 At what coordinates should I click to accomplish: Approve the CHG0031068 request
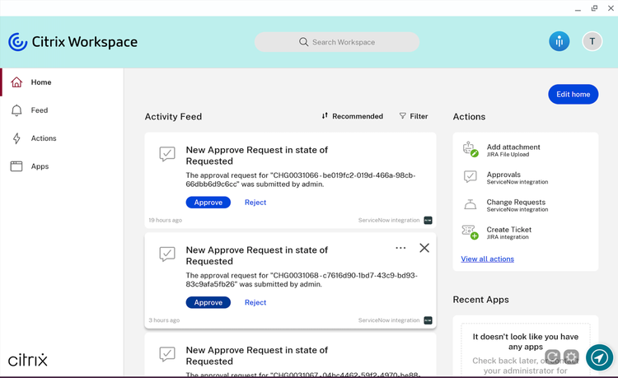click(208, 302)
